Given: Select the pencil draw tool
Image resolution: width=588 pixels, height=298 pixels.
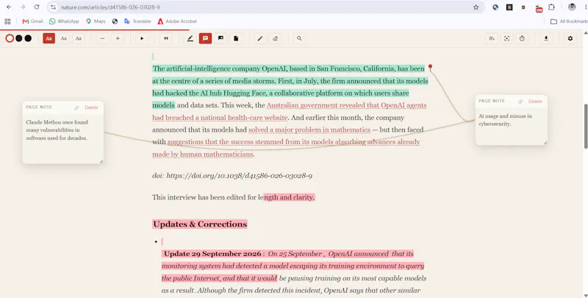Looking at the screenshot, I should click(260, 38).
